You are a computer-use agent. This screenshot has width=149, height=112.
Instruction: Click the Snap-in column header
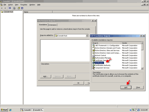tap(107, 43)
